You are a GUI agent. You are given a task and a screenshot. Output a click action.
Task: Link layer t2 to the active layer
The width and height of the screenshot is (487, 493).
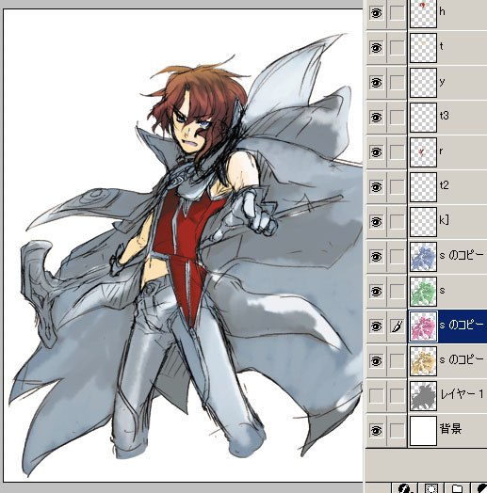[397, 187]
